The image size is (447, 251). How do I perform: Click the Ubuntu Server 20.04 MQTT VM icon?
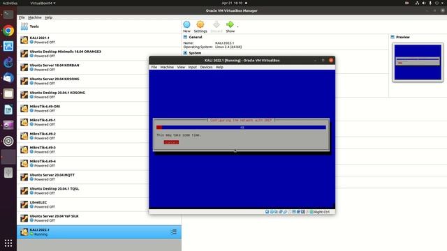24,177
